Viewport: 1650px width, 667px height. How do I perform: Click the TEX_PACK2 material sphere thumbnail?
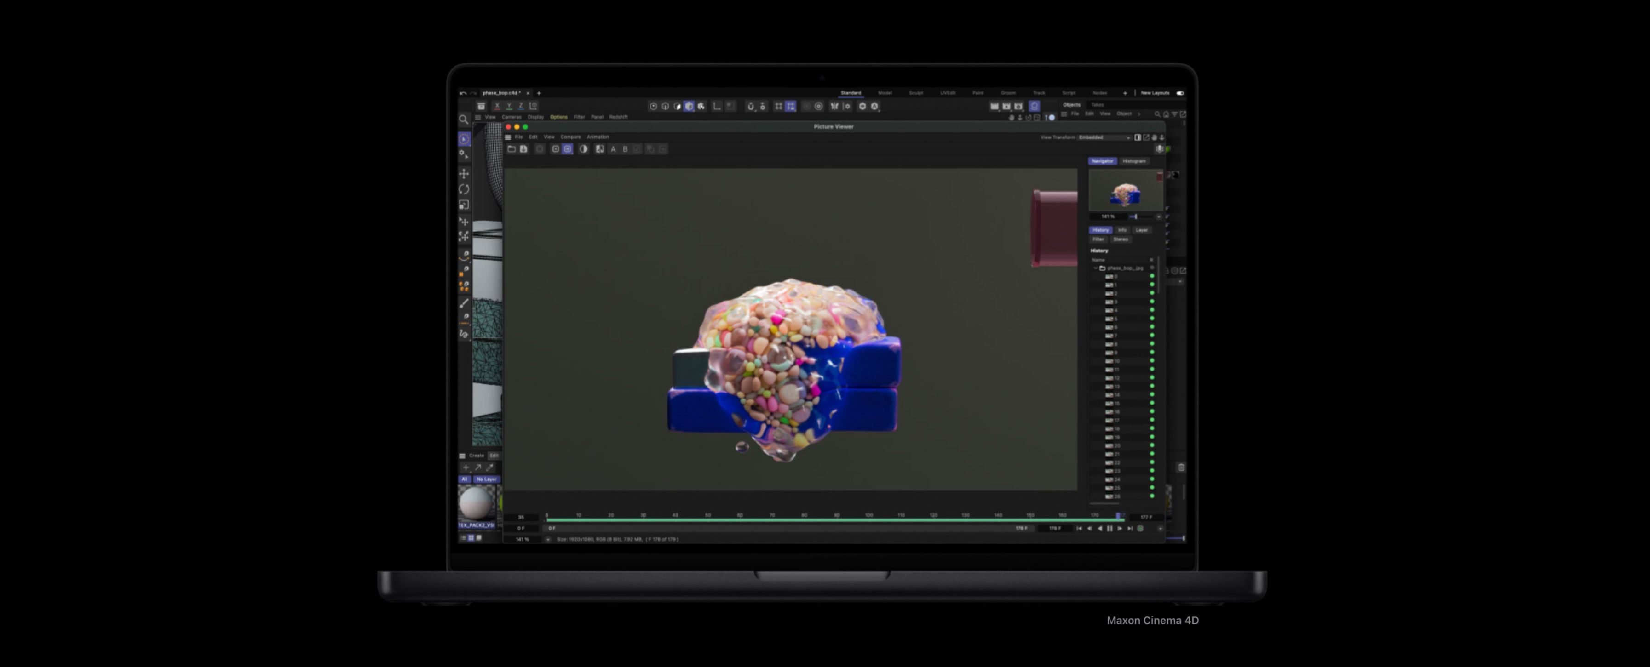pyautogui.click(x=477, y=503)
